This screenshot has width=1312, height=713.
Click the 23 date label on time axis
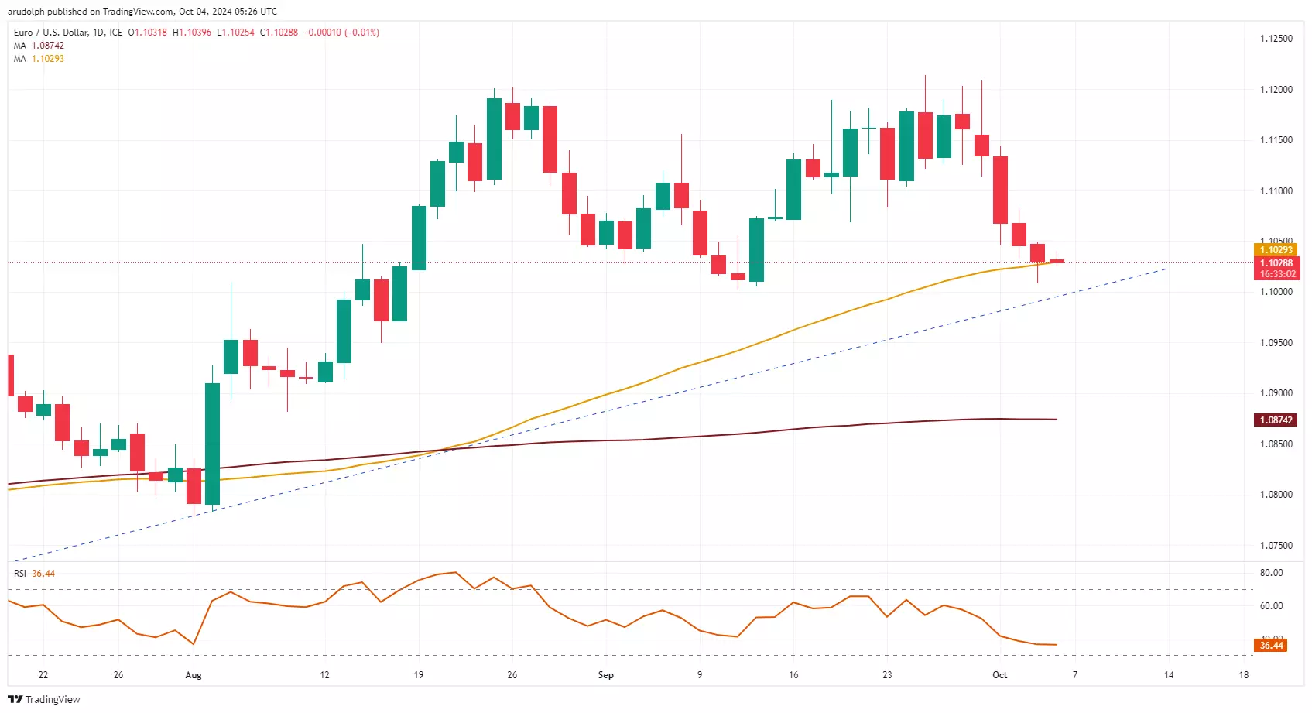tap(887, 675)
